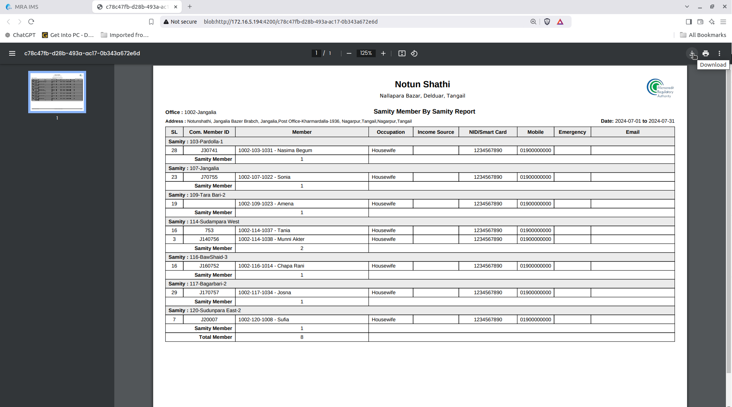This screenshot has height=407, width=732.
Task: Go back to previous page
Action: tap(8, 22)
